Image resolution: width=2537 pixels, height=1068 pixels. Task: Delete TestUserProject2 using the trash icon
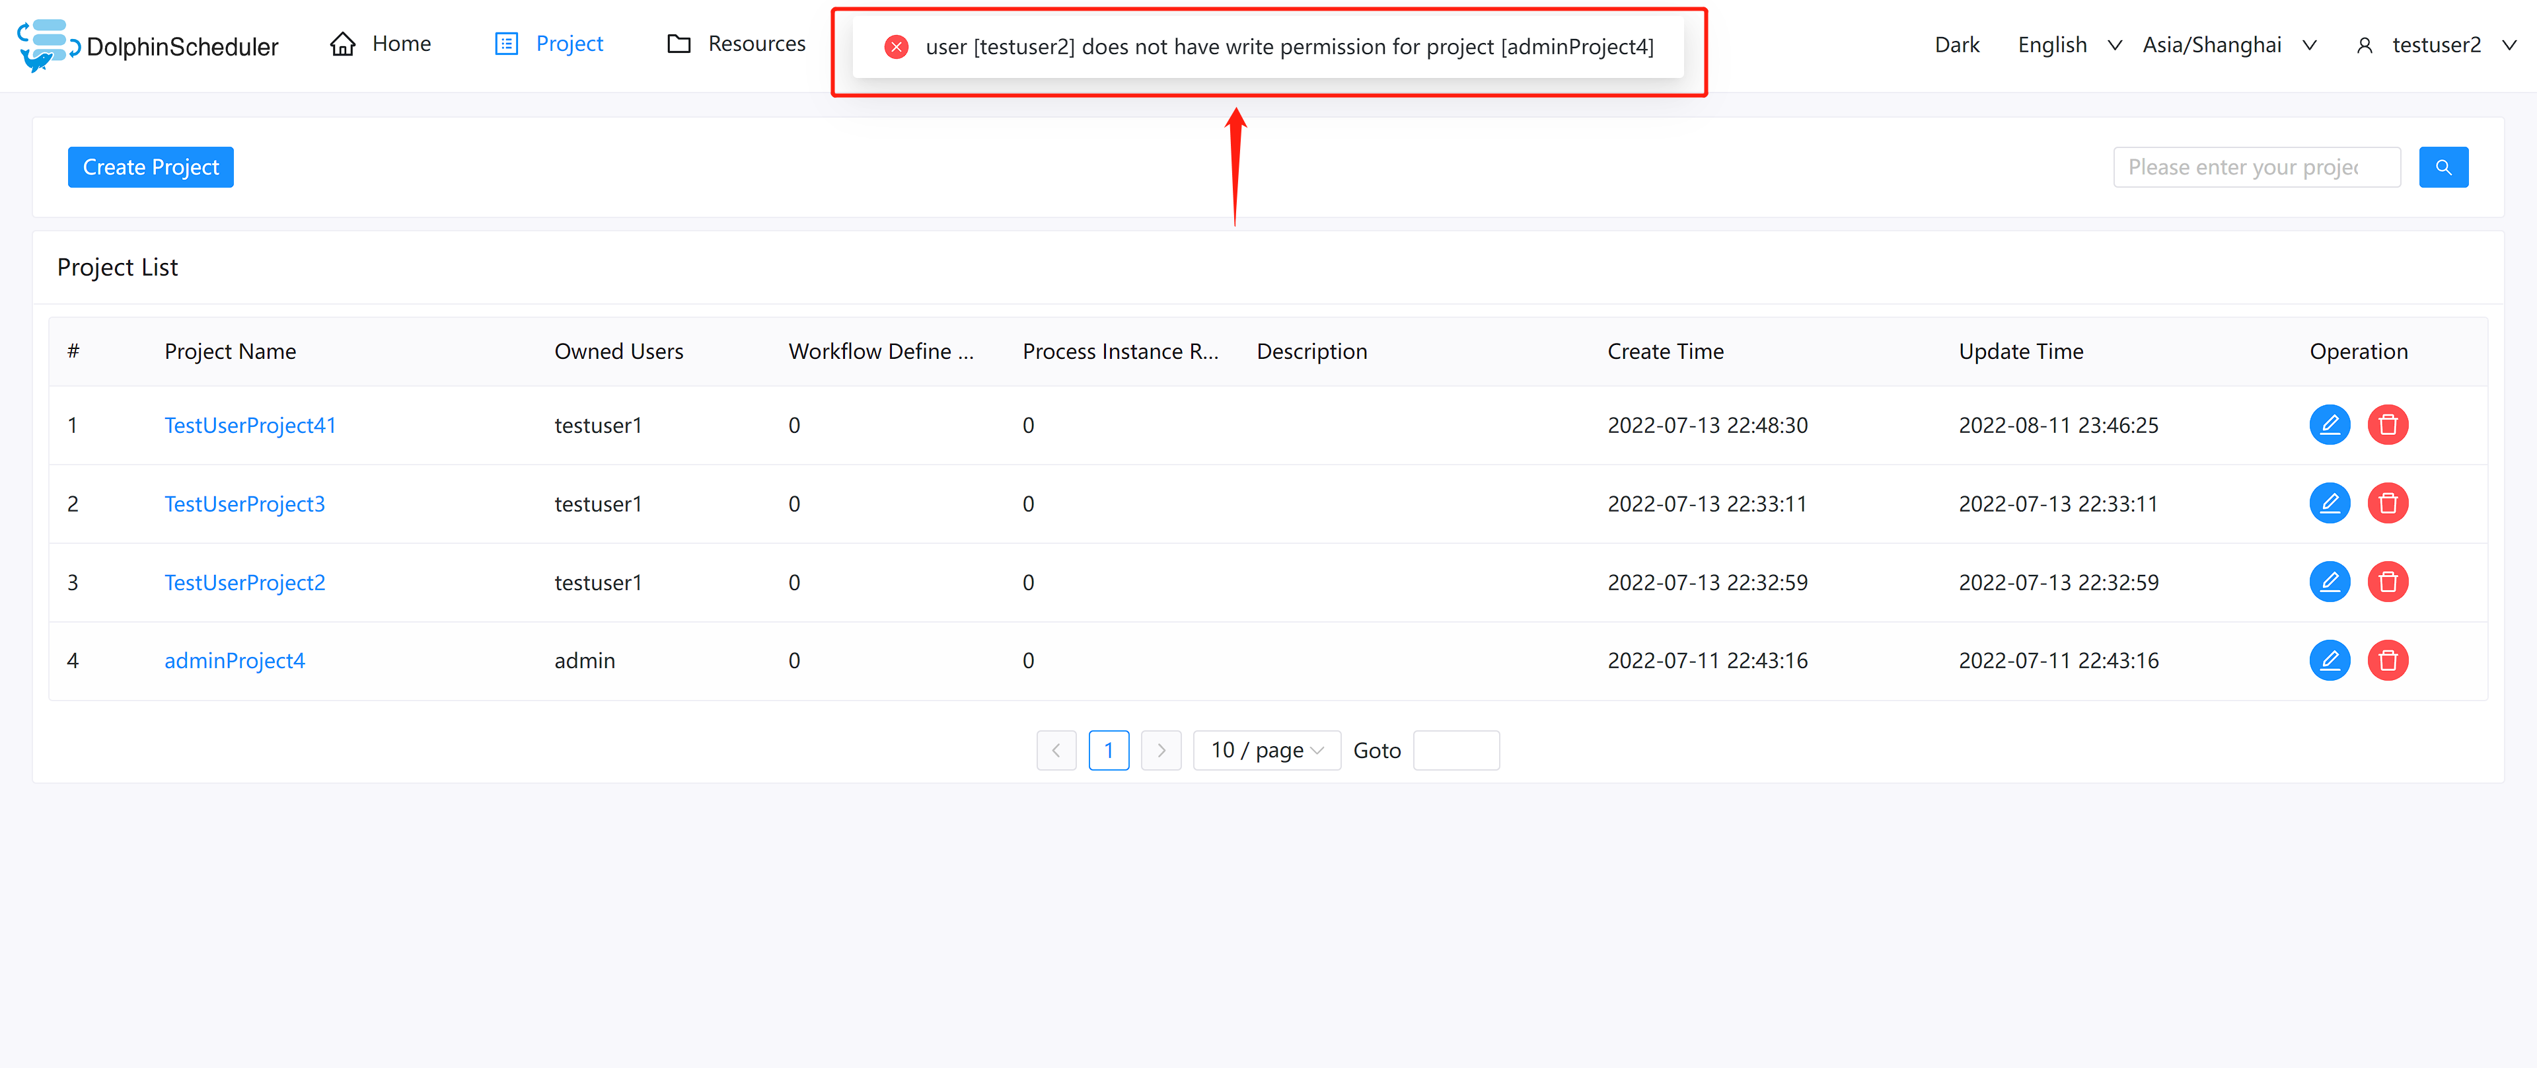click(x=2387, y=582)
